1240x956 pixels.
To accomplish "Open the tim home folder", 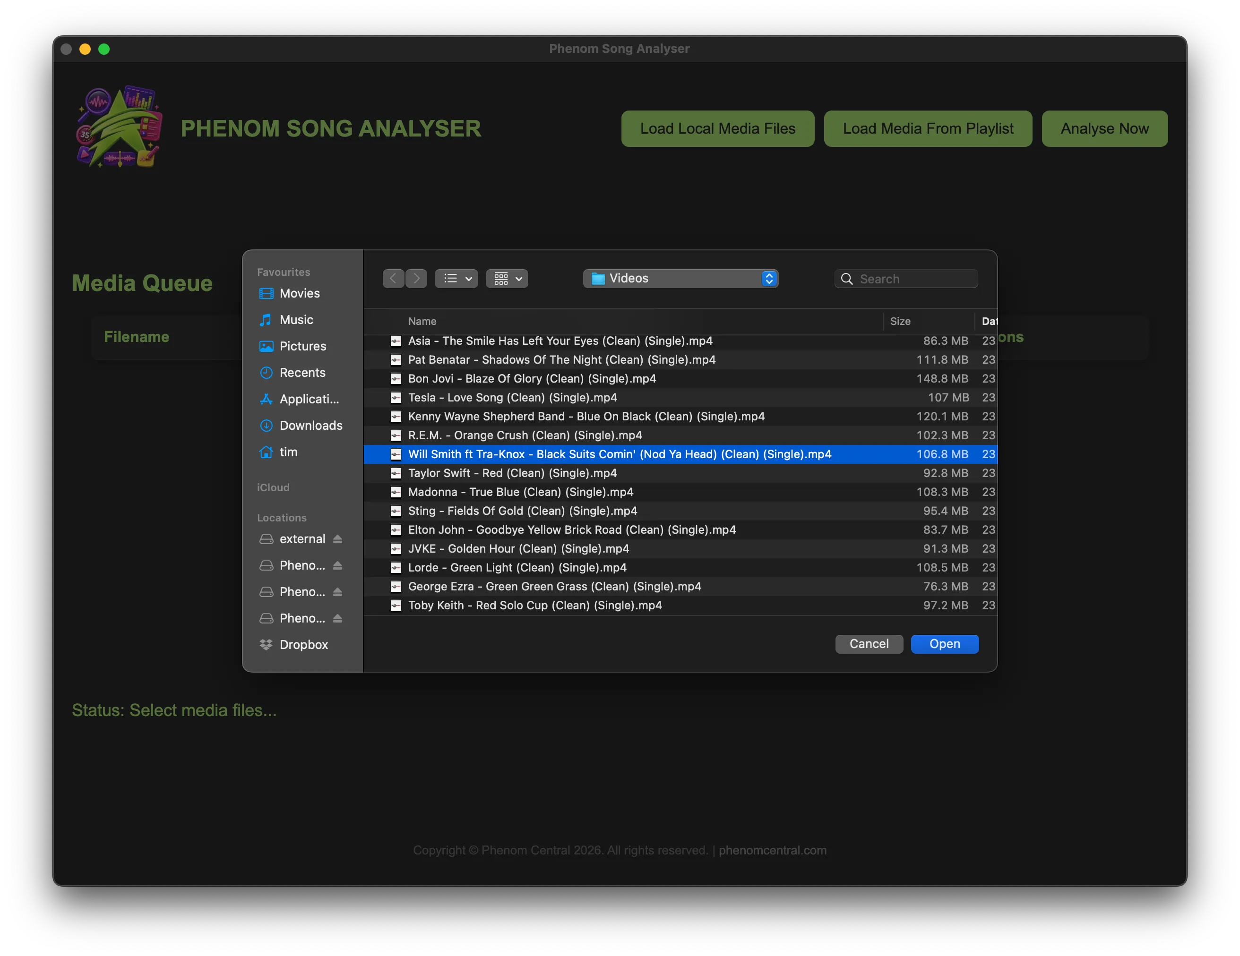I will click(288, 452).
